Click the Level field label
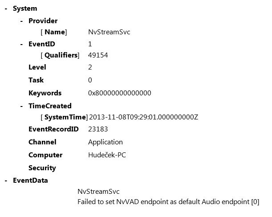Image resolution: width=272 pixels, height=217 pixels. click(37, 67)
